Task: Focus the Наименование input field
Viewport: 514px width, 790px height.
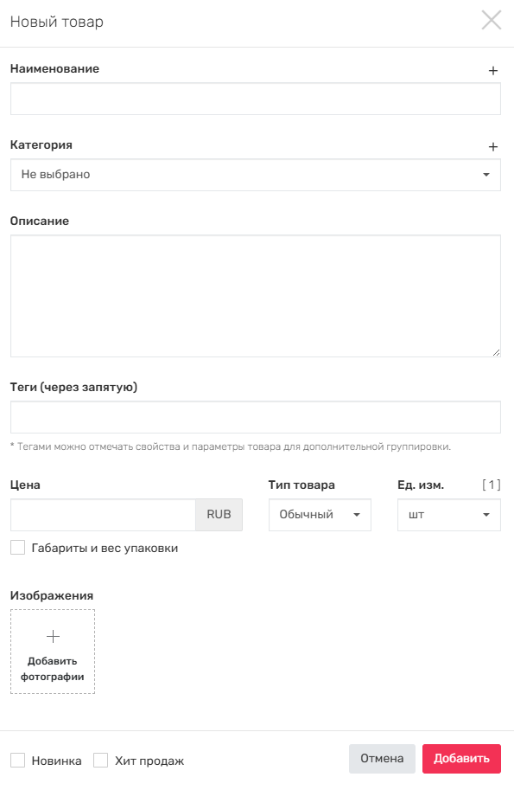Action: (256, 99)
